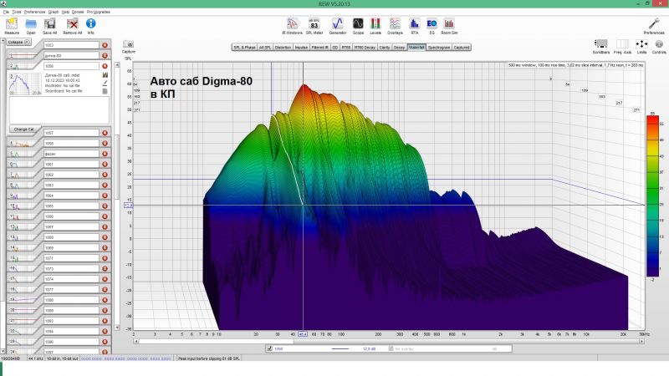The width and height of the screenshot is (669, 376).
Task: Click the 1073 measurement name field
Action: point(71,269)
